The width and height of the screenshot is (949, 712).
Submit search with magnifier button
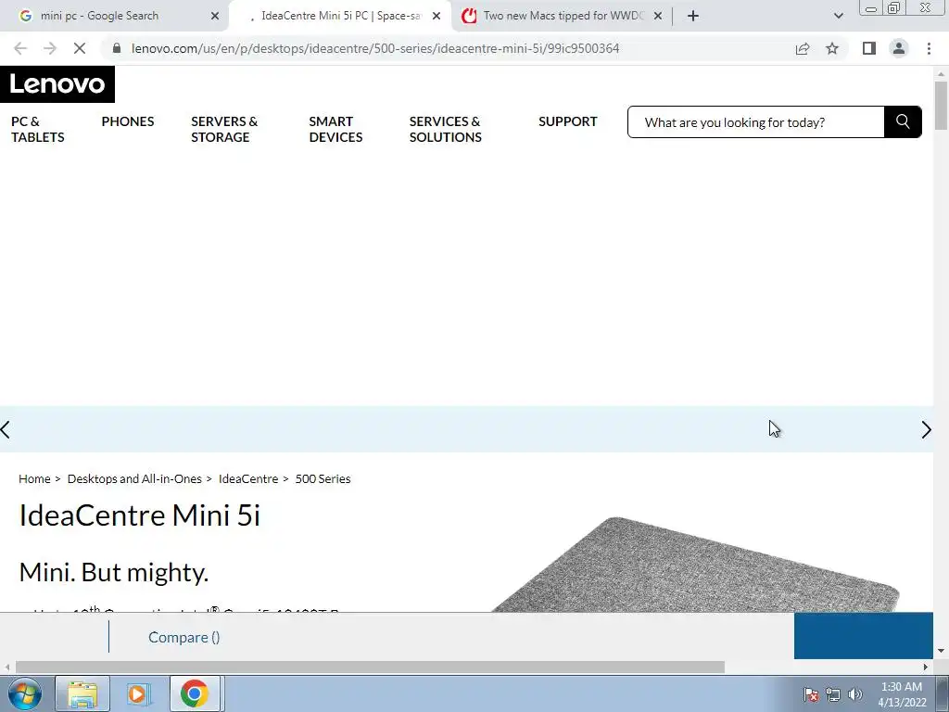coord(903,121)
